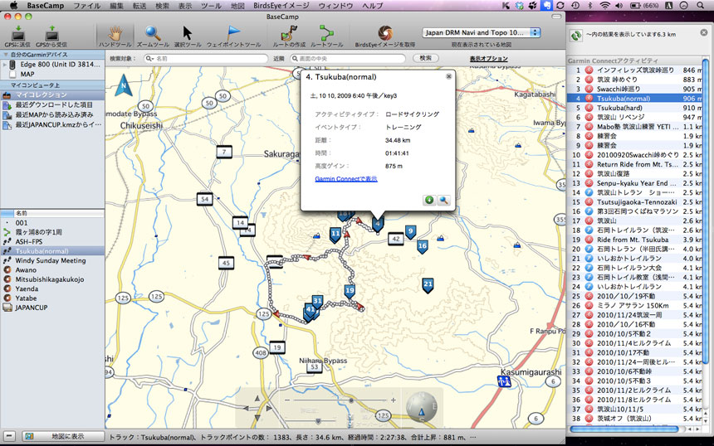Select the Yatabe route in list
Screen dimensions: 714x446
26,298
